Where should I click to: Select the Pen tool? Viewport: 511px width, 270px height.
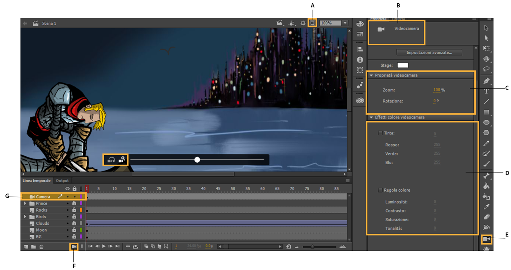pyautogui.click(x=486, y=81)
